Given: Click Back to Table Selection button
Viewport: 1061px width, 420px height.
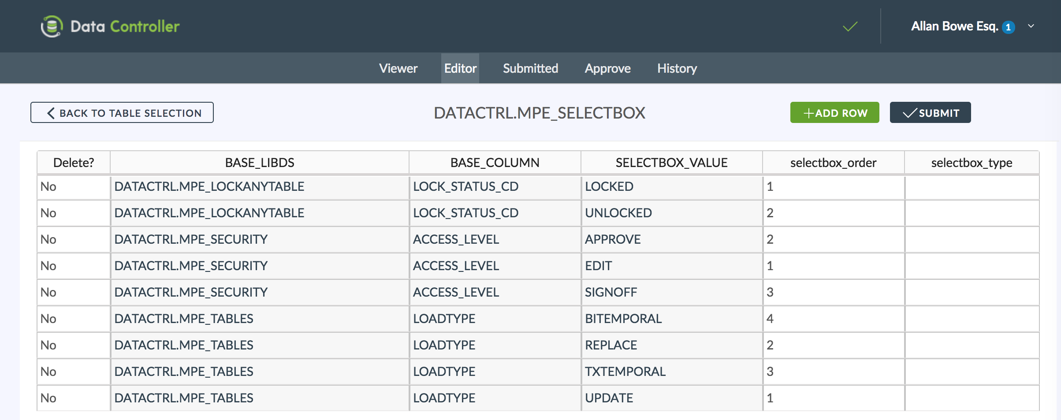Looking at the screenshot, I should pyautogui.click(x=122, y=113).
